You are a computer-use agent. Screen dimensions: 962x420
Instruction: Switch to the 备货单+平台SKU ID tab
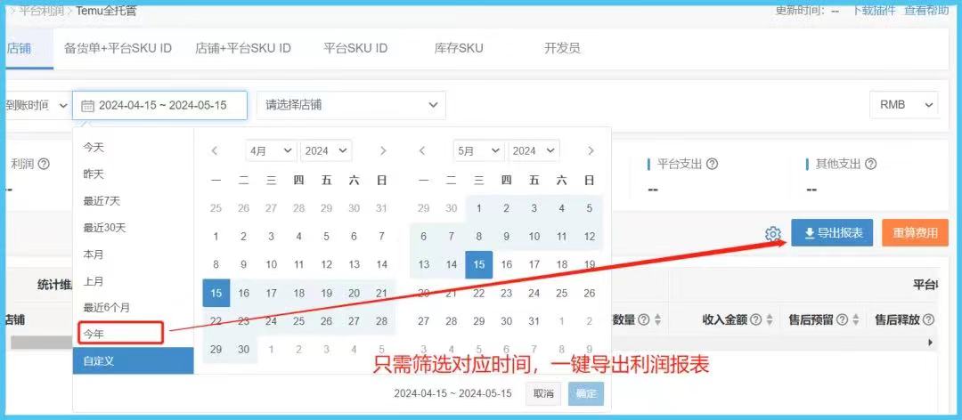[x=118, y=48]
